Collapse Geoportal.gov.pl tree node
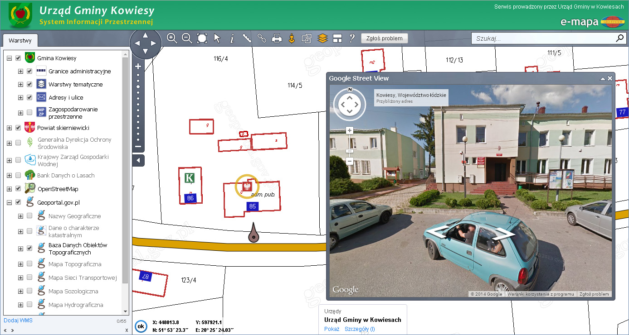Image resolution: width=629 pixels, height=335 pixels. [9, 202]
